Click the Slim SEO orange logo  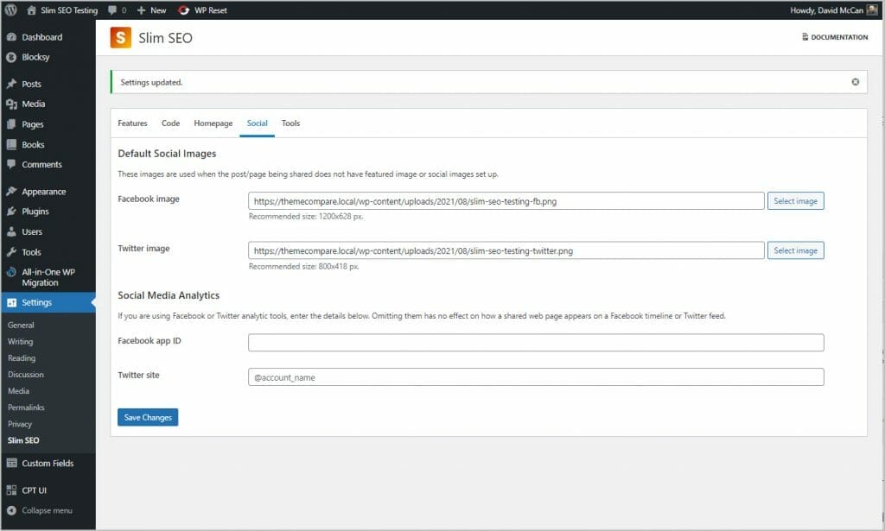pos(121,38)
